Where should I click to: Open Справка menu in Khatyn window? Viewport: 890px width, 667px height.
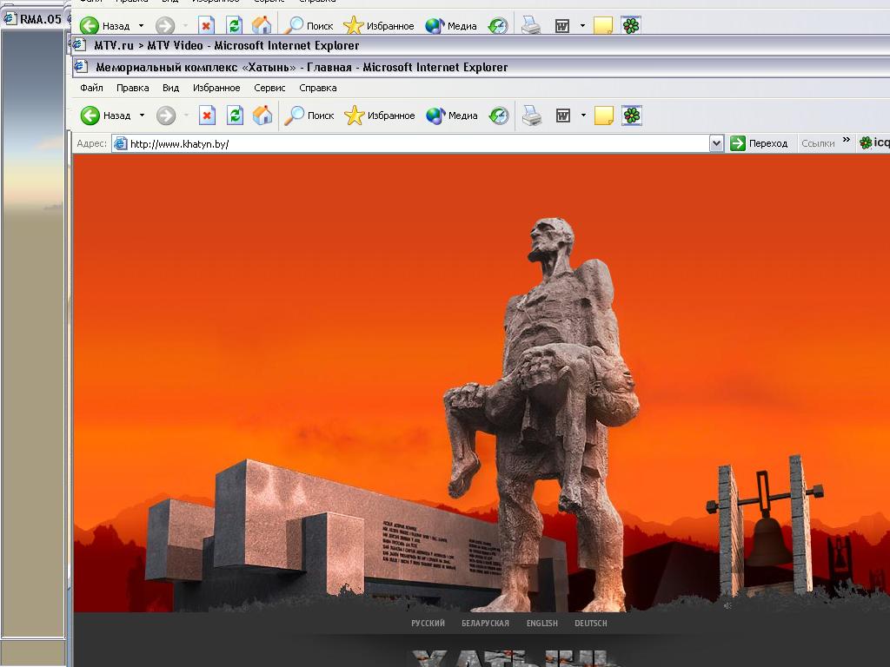tap(318, 88)
